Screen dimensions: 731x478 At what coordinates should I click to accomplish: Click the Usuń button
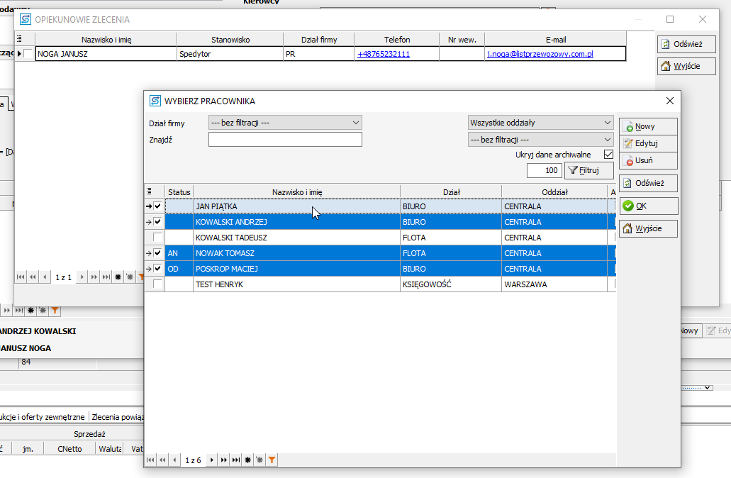point(648,160)
